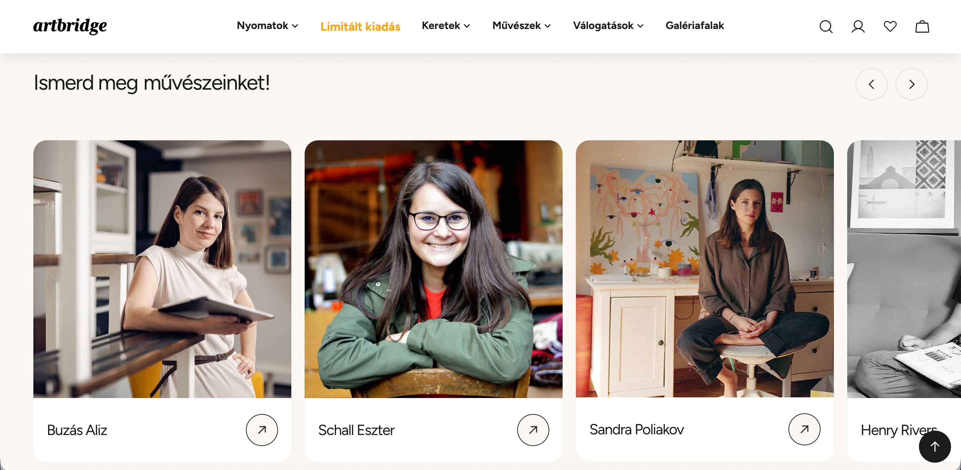The height and width of the screenshot is (470, 961).
Task: View wishlist via heart icon
Action: click(890, 26)
